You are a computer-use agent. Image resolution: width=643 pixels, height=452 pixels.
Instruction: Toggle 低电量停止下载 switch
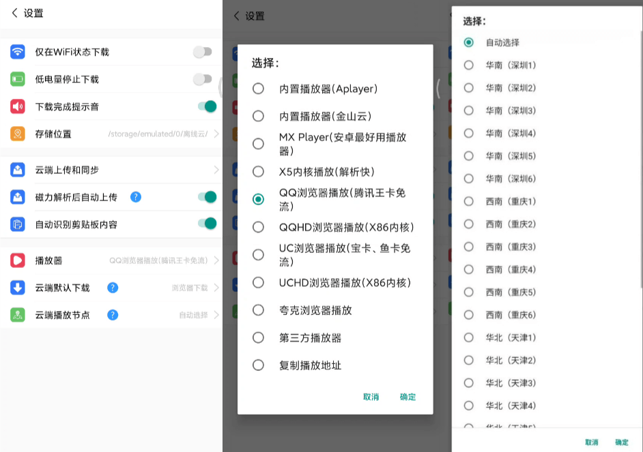[x=203, y=79]
